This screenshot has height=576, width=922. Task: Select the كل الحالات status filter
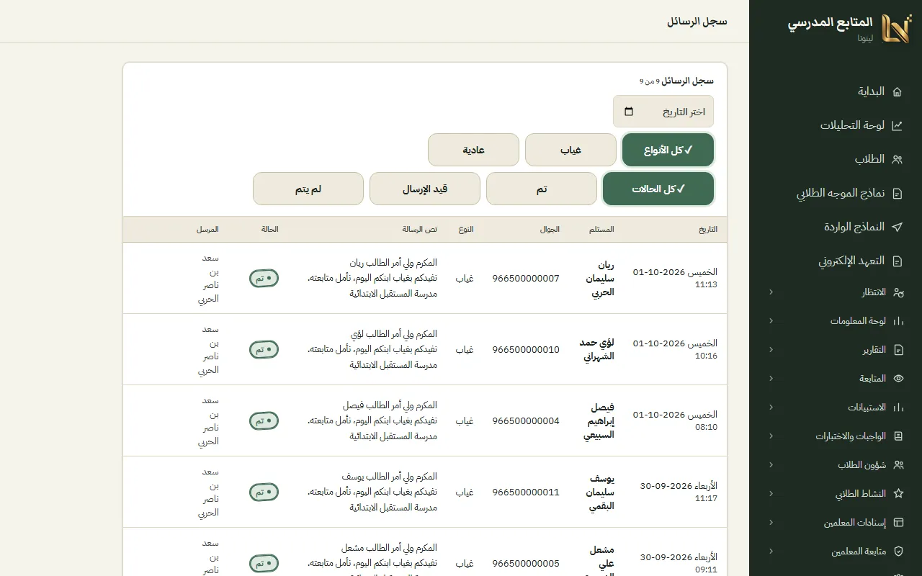658,189
